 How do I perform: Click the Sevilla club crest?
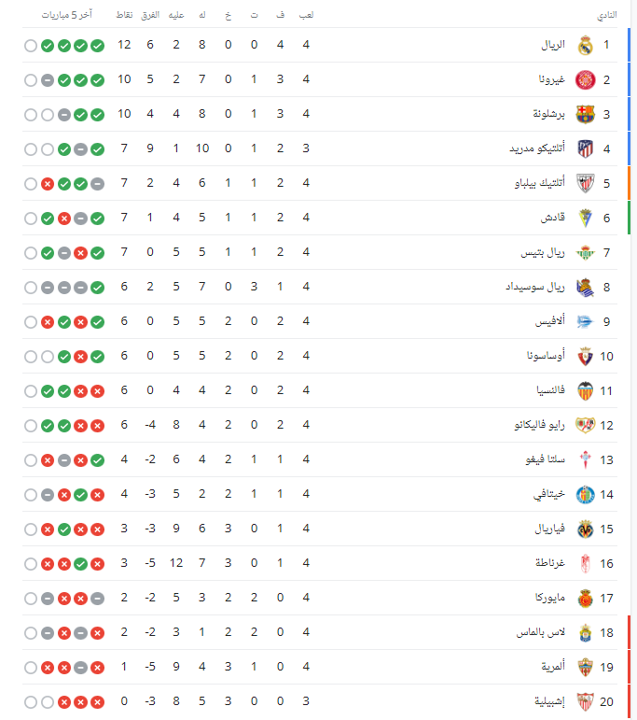pyautogui.click(x=585, y=701)
